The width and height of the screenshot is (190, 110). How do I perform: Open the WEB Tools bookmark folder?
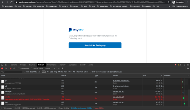[7, 6]
